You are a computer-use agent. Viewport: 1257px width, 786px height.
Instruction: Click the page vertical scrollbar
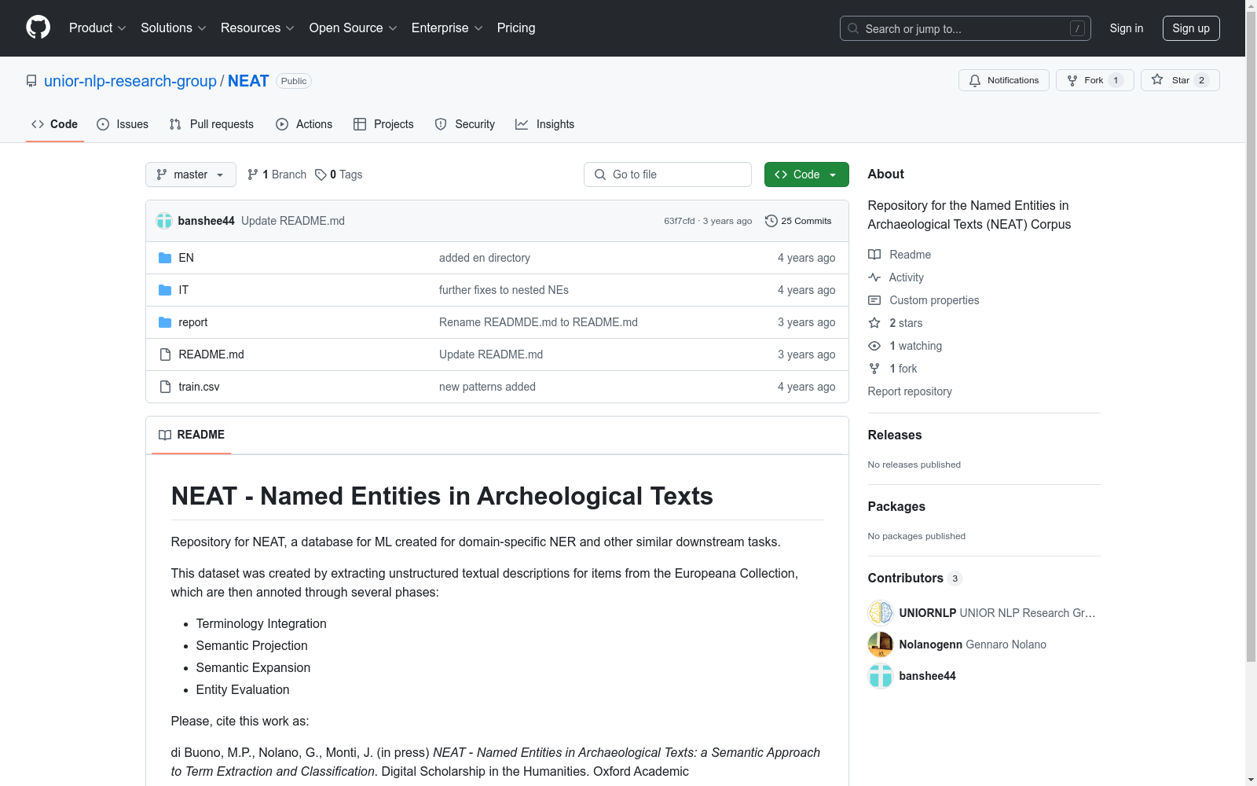tap(1251, 338)
